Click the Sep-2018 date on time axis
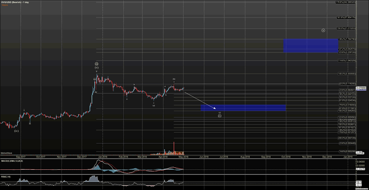Screen dimensions: 369x190 click(x=266, y=156)
